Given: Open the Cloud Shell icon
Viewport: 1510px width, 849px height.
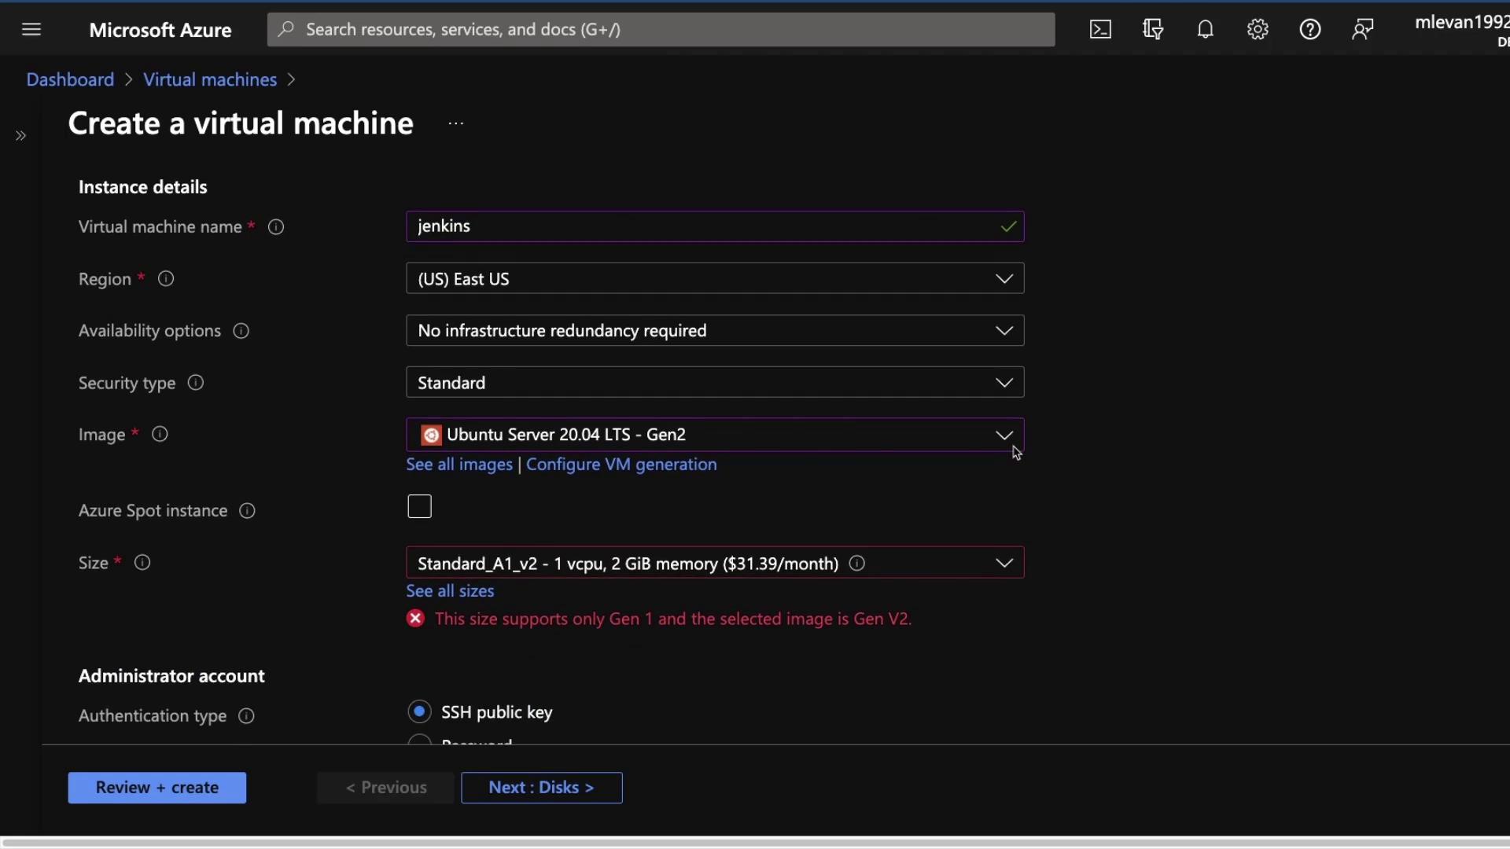Looking at the screenshot, I should click(x=1100, y=30).
